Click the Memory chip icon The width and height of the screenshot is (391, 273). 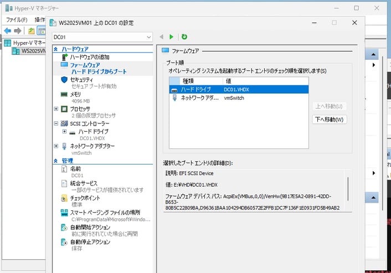64,95
